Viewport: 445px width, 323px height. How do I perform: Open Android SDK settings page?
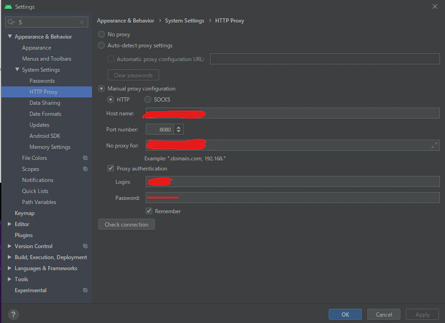point(45,136)
